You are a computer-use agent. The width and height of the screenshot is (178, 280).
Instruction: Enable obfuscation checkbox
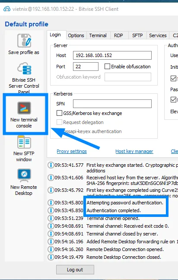click(107, 67)
